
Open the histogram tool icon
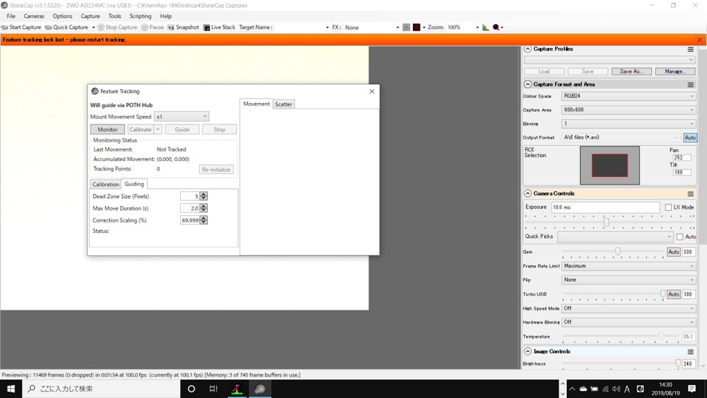click(485, 28)
